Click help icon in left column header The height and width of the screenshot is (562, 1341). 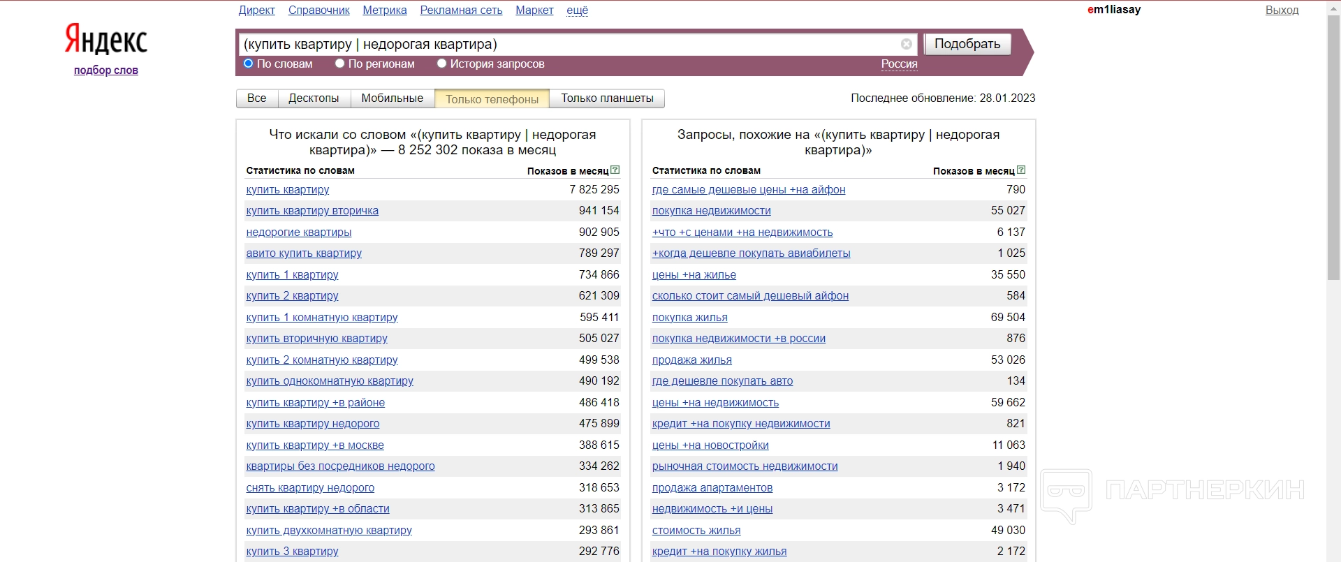[615, 170]
